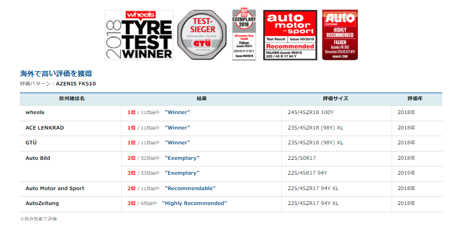Click Auto Motor and Sport row label

pos(55,188)
